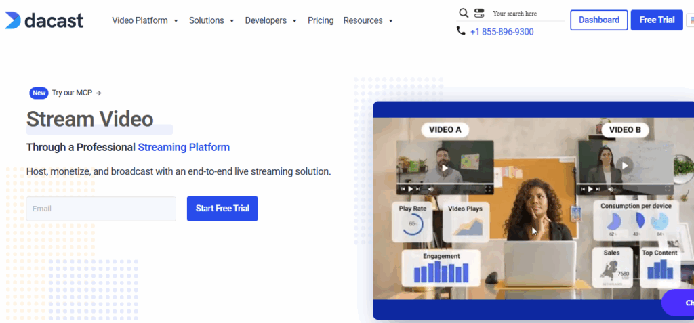Viewport: 694px width, 323px height.
Task: Click the Dacast logo in the header
Action: click(x=44, y=20)
